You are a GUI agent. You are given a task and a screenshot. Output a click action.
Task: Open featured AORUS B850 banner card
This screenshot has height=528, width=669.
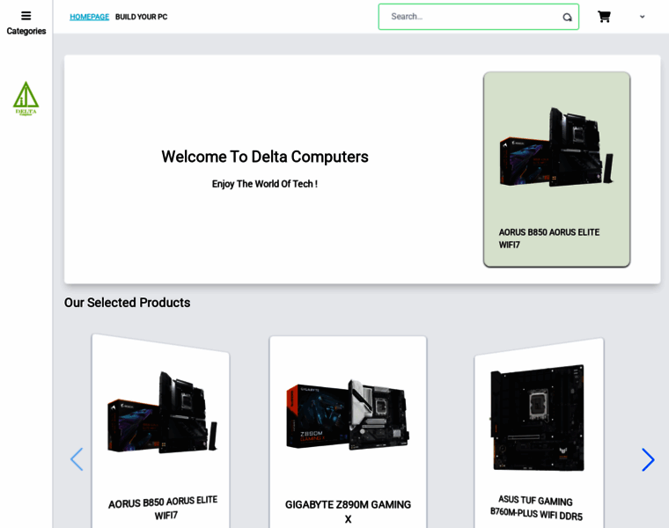tap(556, 169)
